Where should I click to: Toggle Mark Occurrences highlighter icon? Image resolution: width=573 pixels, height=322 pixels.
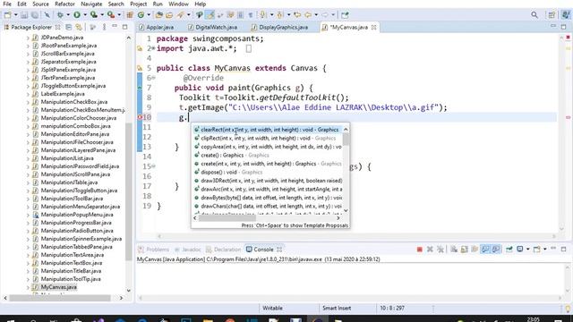coord(210,15)
